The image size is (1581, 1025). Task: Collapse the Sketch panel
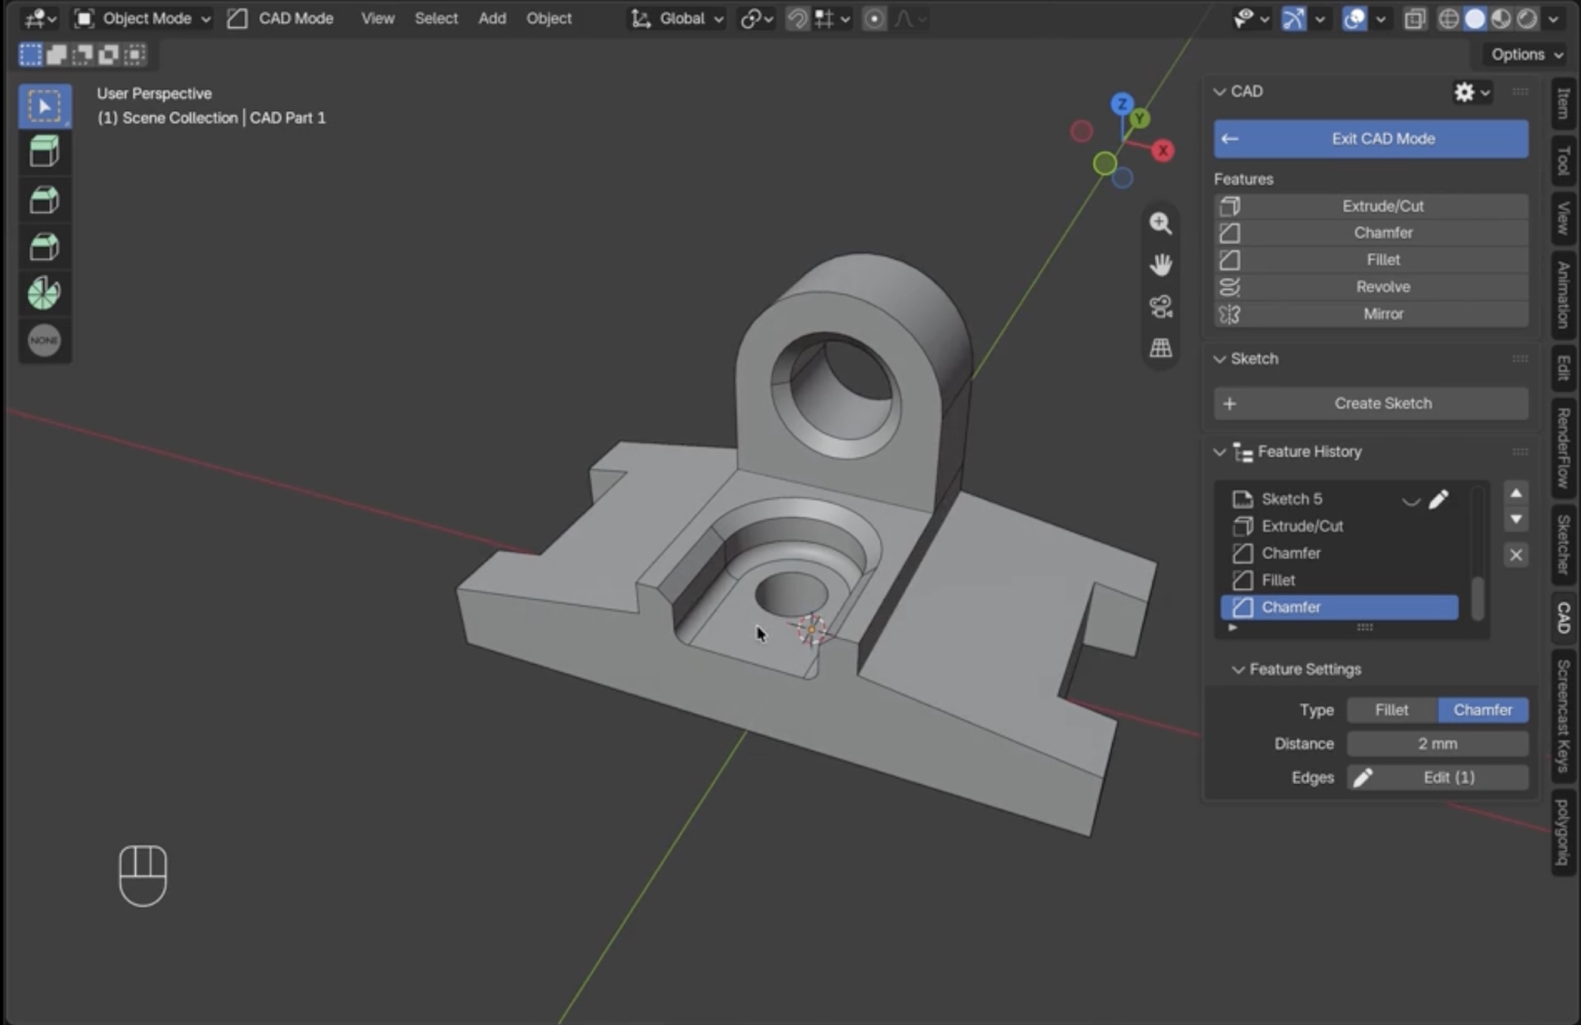pos(1220,359)
